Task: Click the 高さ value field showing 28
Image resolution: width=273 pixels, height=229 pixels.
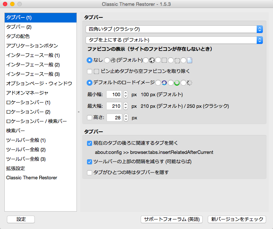Action: pos(115,118)
